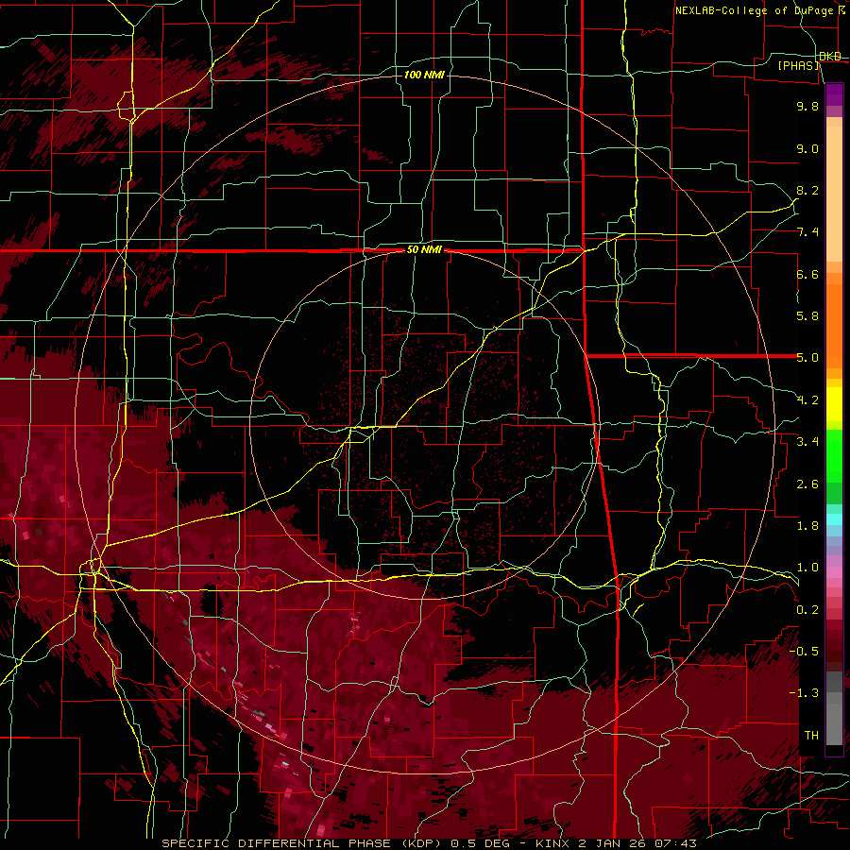The width and height of the screenshot is (850, 850).
Task: Click the -1.3 color scale value
Action: click(x=804, y=694)
